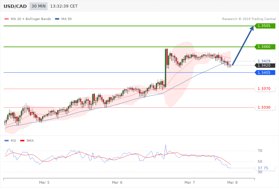This screenshot has width=279, height=189.
Task: Click the Research 2019 Trading Central credit
Action: click(x=249, y=19)
